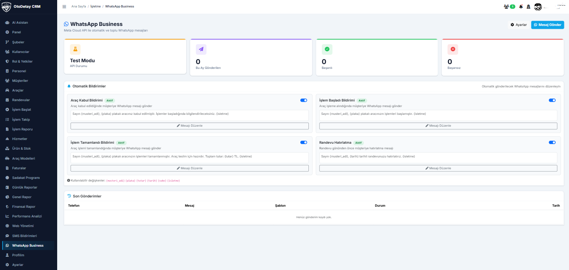Open Müşteriler in the sidebar
This screenshot has width=569, height=270.
coord(29,81)
